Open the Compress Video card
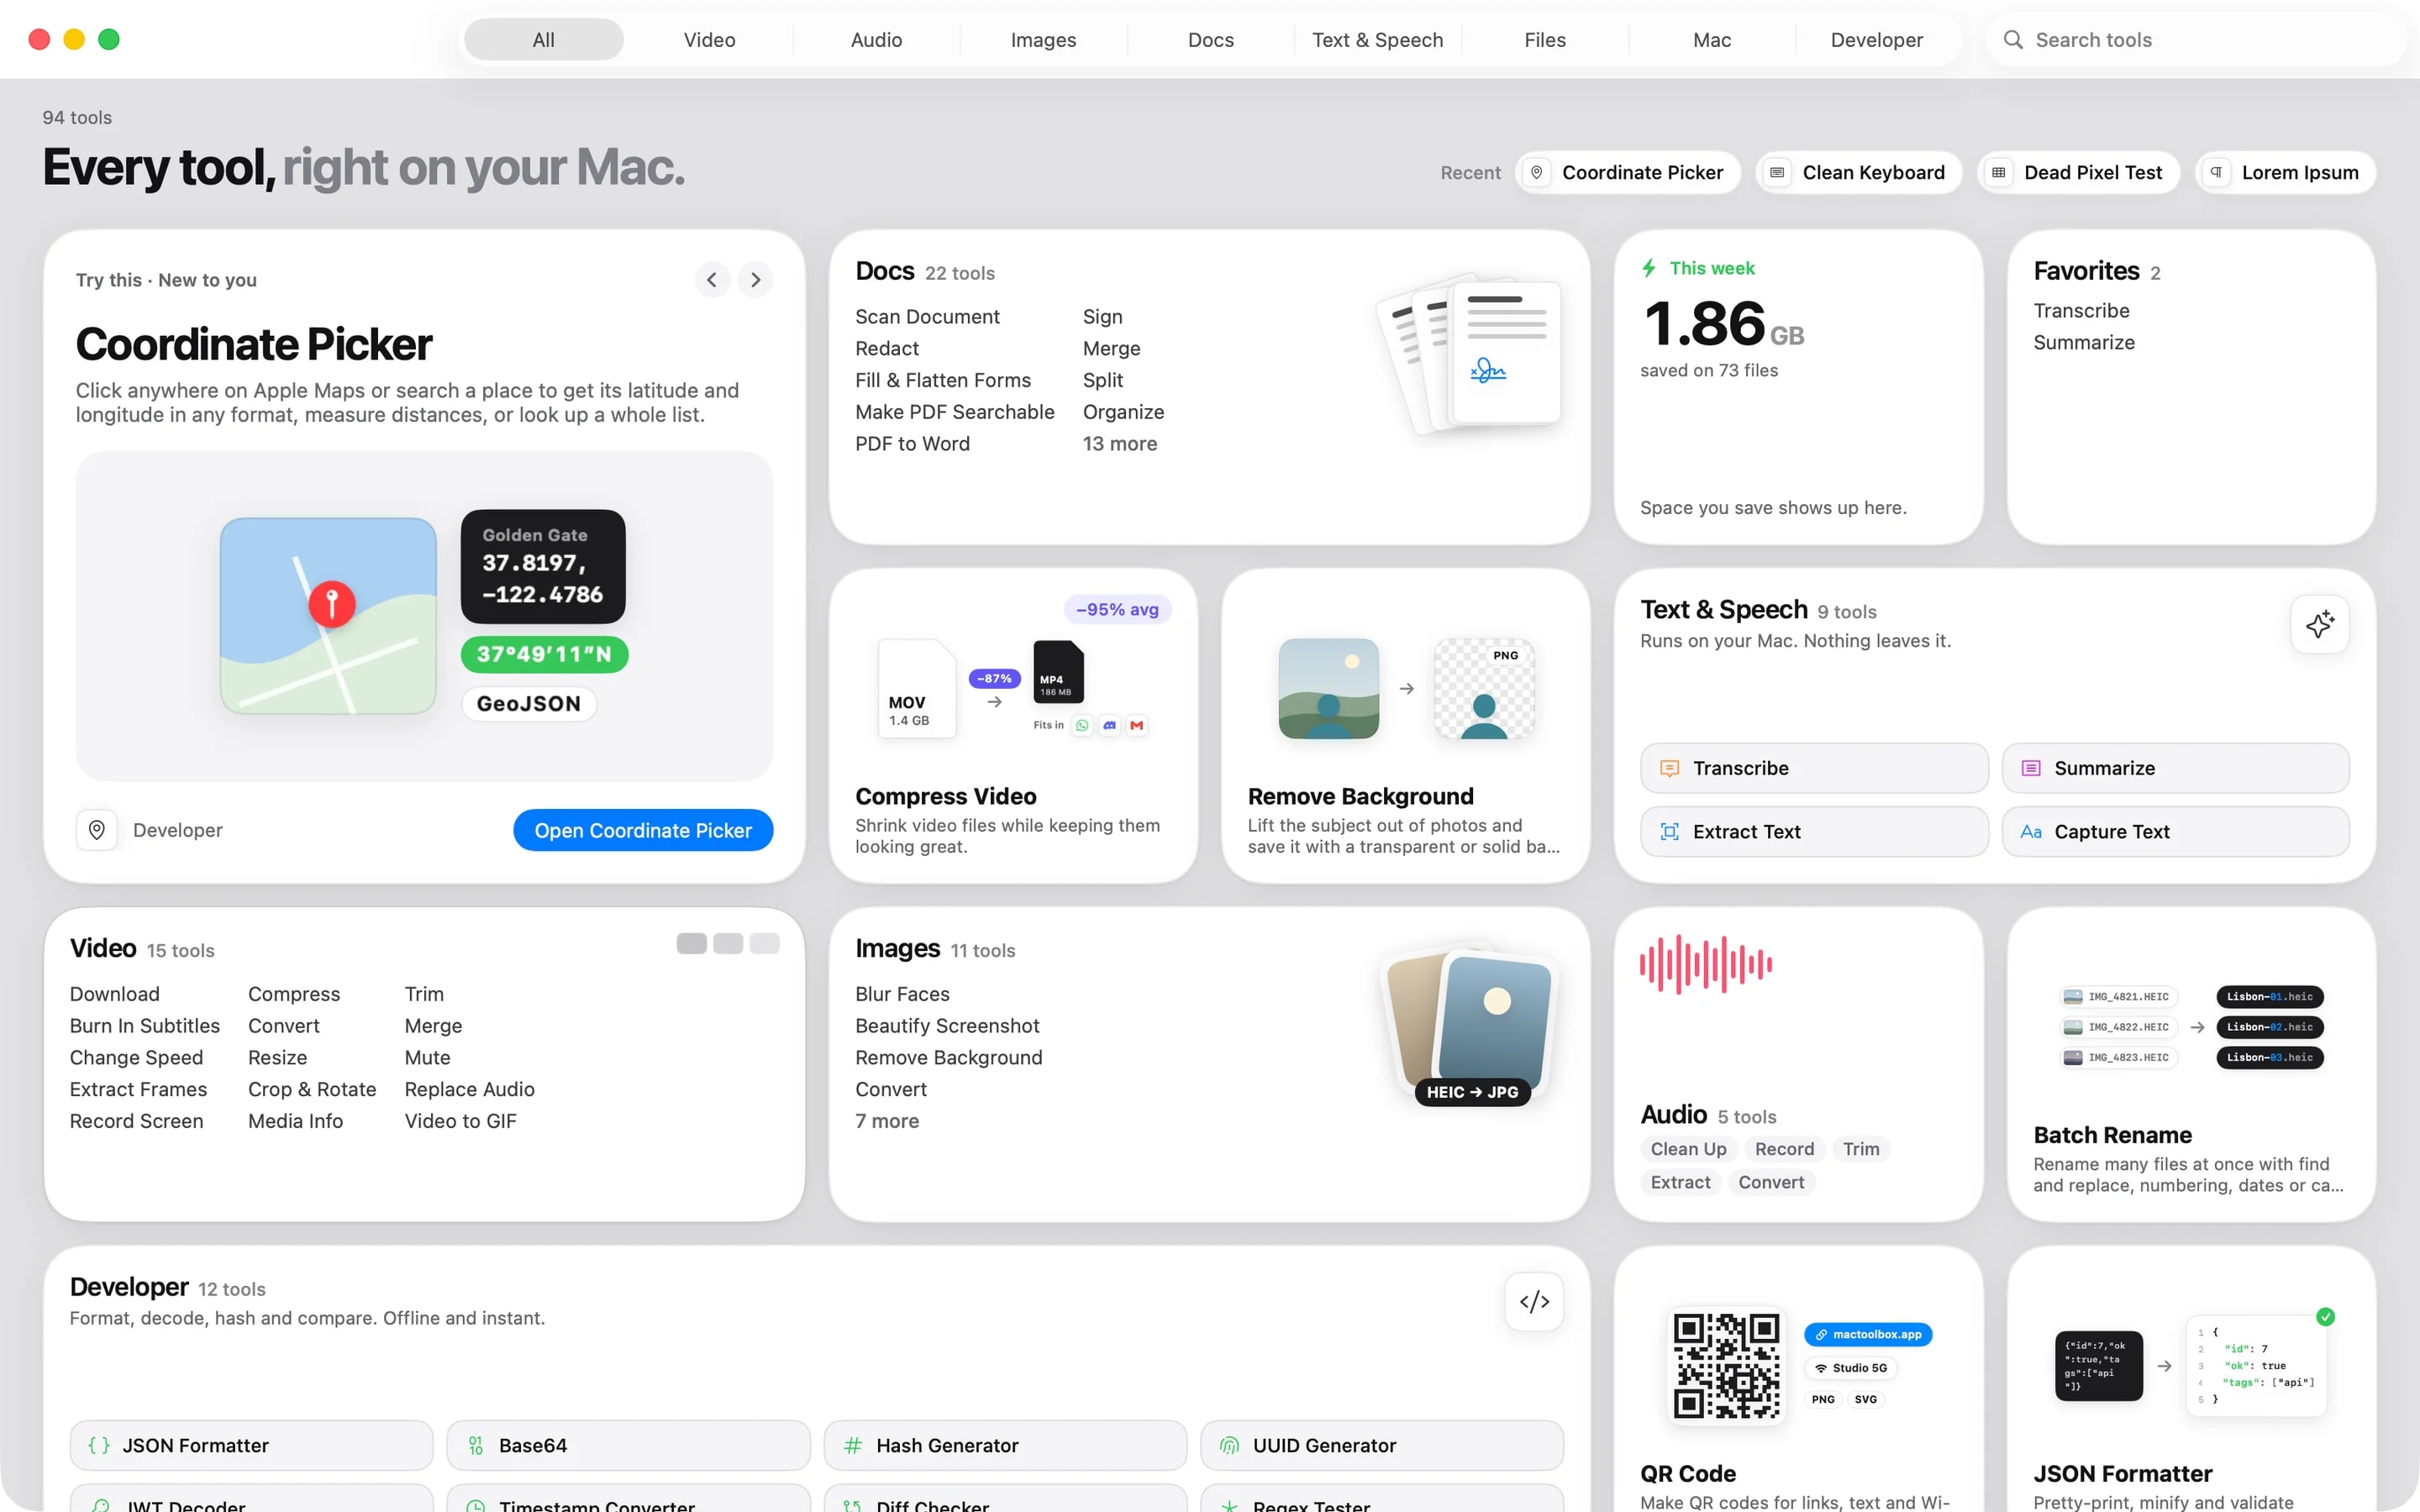This screenshot has width=2420, height=1512. tap(1013, 726)
